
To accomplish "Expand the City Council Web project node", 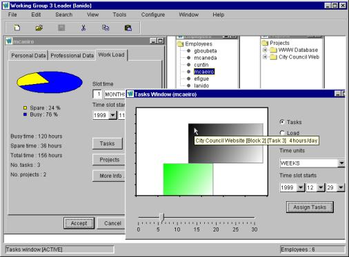I will click(265, 56).
